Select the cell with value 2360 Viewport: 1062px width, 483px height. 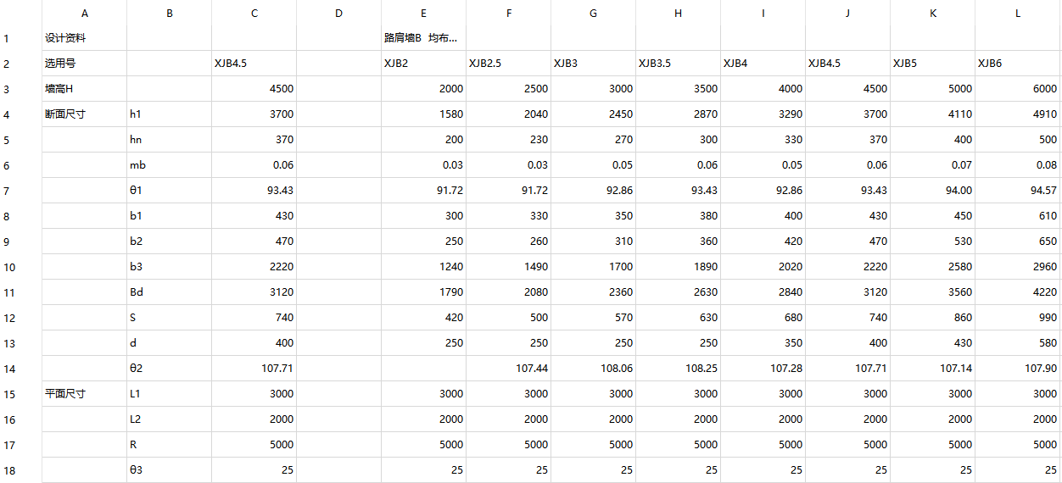point(593,292)
